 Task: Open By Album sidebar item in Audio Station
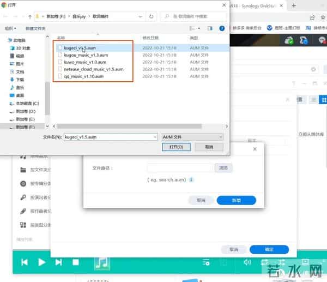point(35,183)
